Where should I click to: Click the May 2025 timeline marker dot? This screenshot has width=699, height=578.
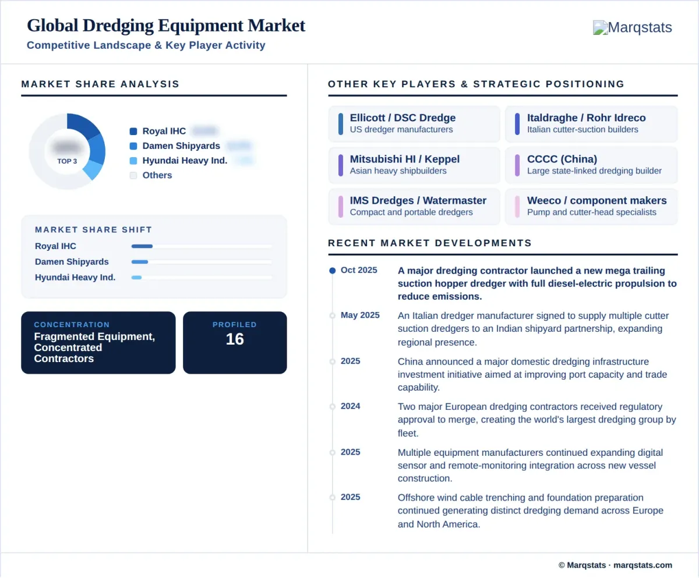(x=332, y=315)
